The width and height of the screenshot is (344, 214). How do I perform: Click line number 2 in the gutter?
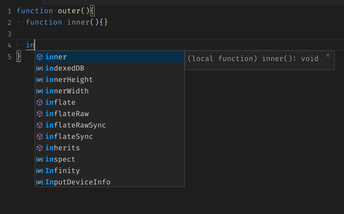coord(10,23)
